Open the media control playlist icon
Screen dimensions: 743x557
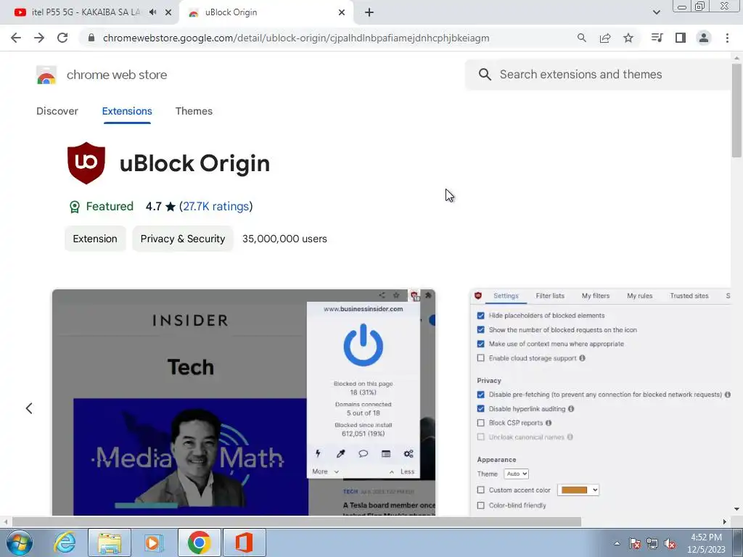pyautogui.click(x=657, y=38)
